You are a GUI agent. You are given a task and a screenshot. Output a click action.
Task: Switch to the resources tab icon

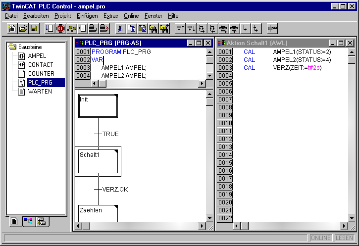42,222
